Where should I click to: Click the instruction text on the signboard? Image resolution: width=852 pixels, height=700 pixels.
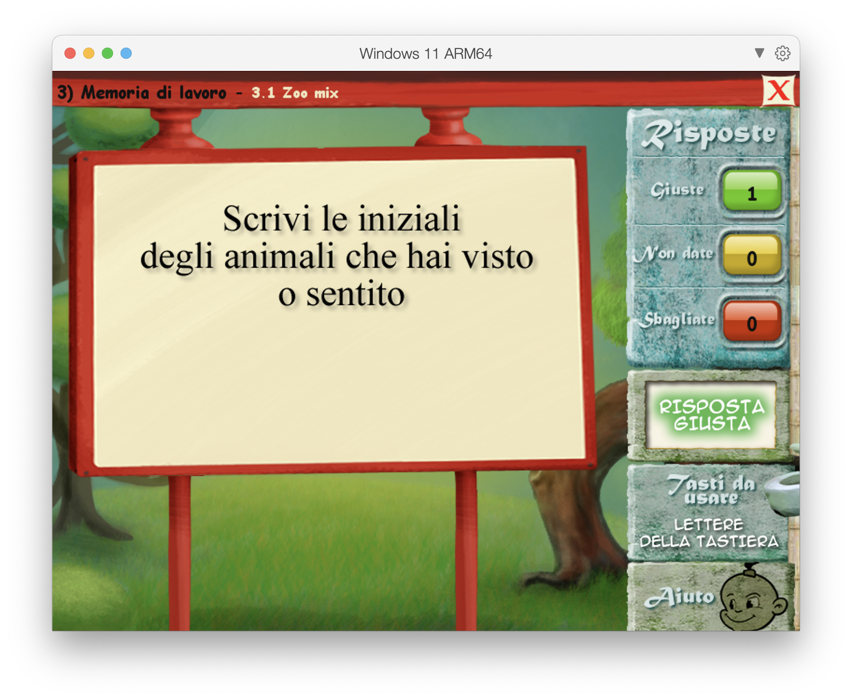(x=337, y=256)
